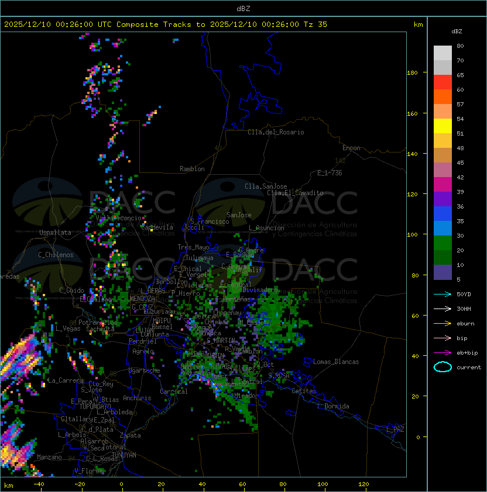Click the MENDOZA city label on map
Image resolution: width=487 pixels, height=492 pixels.
142,299
